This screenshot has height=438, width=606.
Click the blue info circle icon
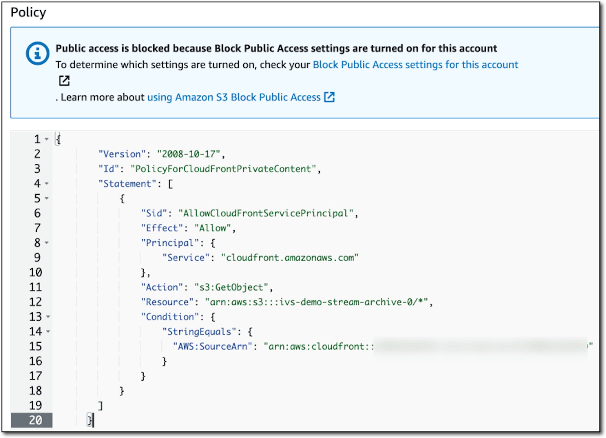[38, 53]
